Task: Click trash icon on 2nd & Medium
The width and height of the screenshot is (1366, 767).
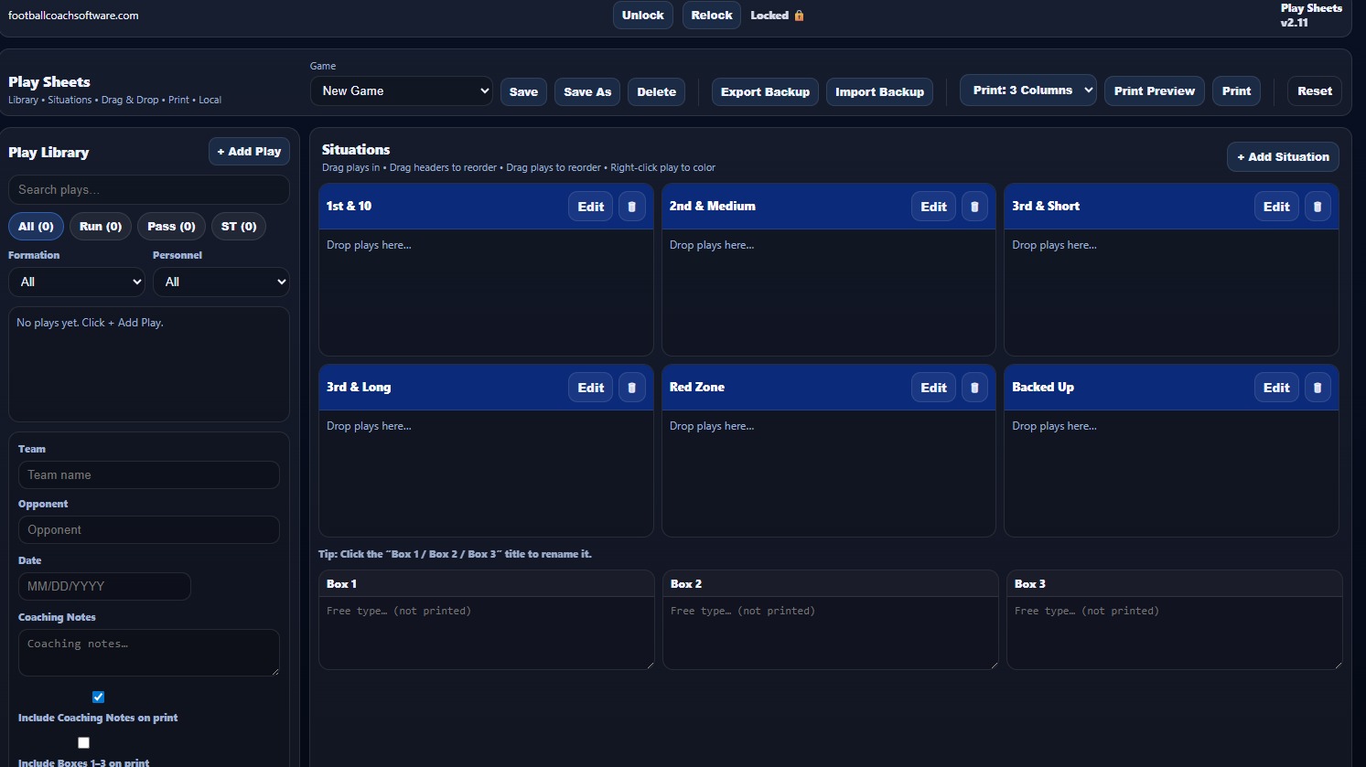Action: 974,207
